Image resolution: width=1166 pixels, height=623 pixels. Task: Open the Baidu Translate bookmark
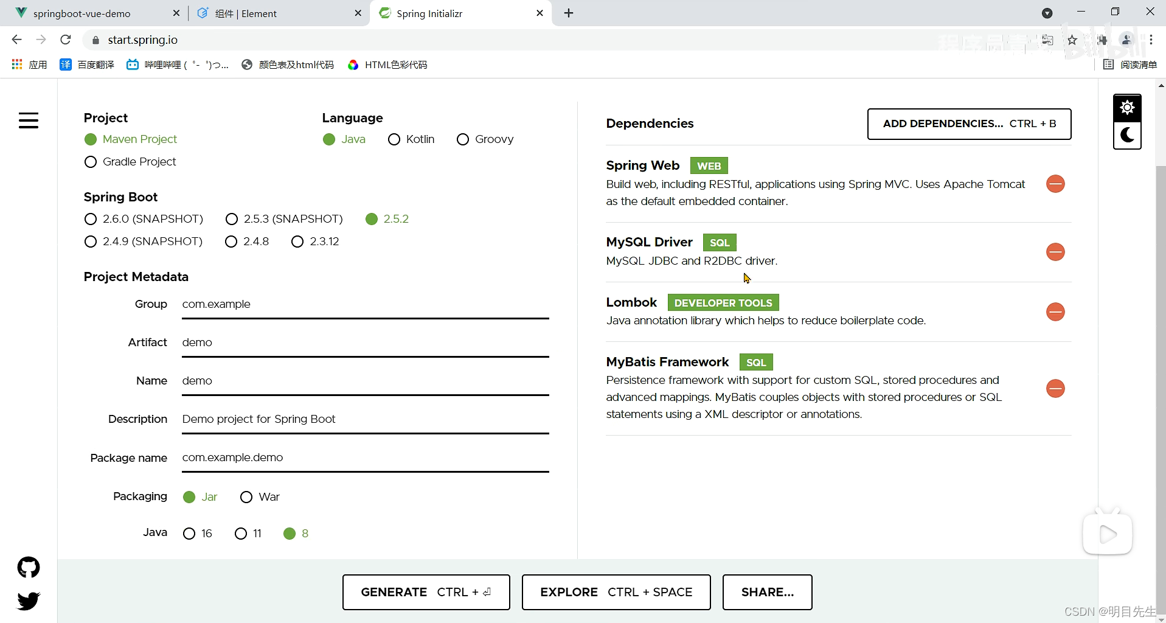[87, 64]
